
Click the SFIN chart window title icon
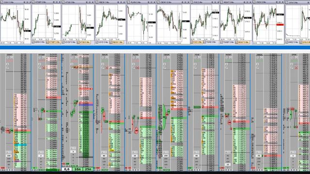[287, 2]
